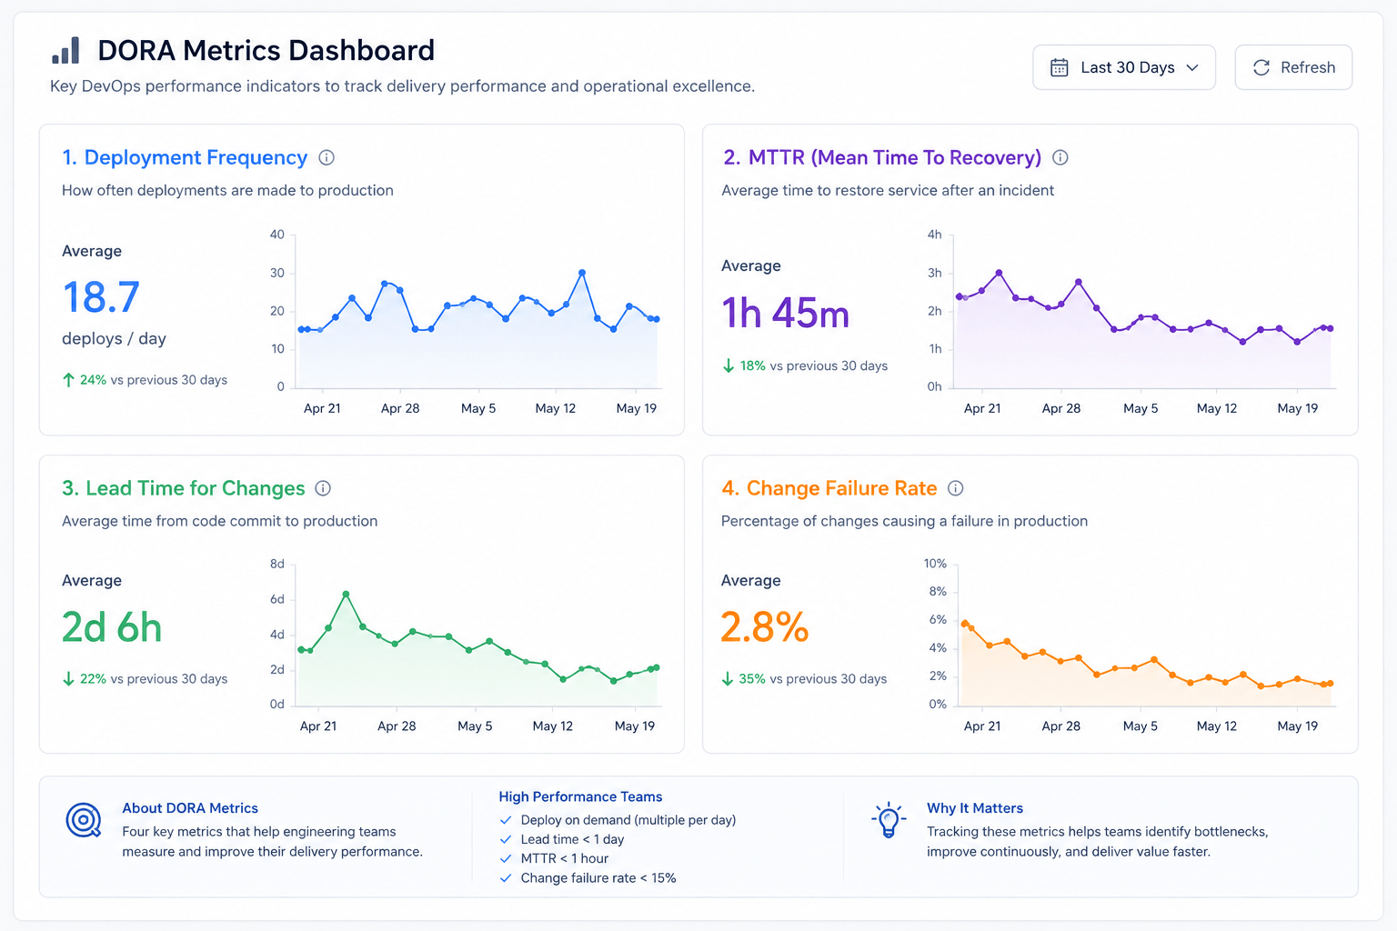
Task: Select Average time to restore service after an incident
Action: click(888, 190)
